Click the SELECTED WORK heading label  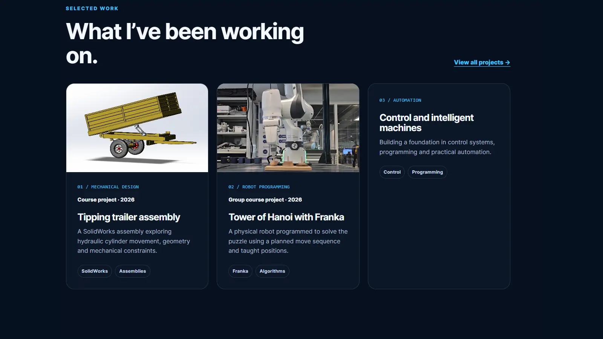92,8
